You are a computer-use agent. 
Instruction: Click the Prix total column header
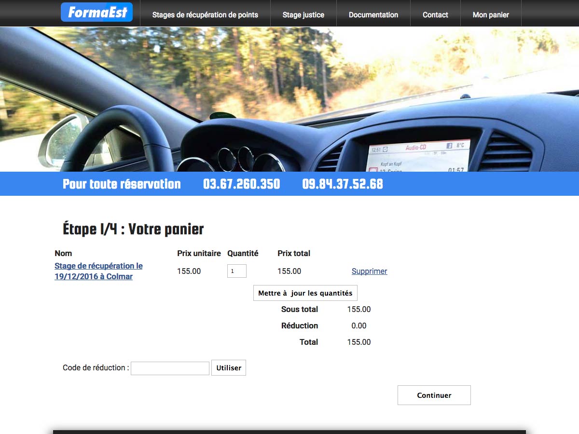point(294,253)
